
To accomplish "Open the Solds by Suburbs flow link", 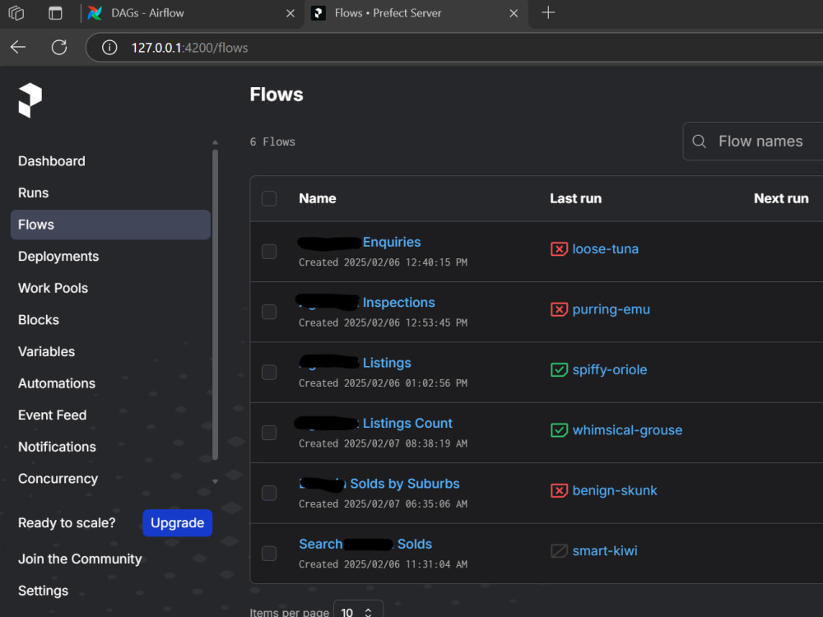I will 379,483.
